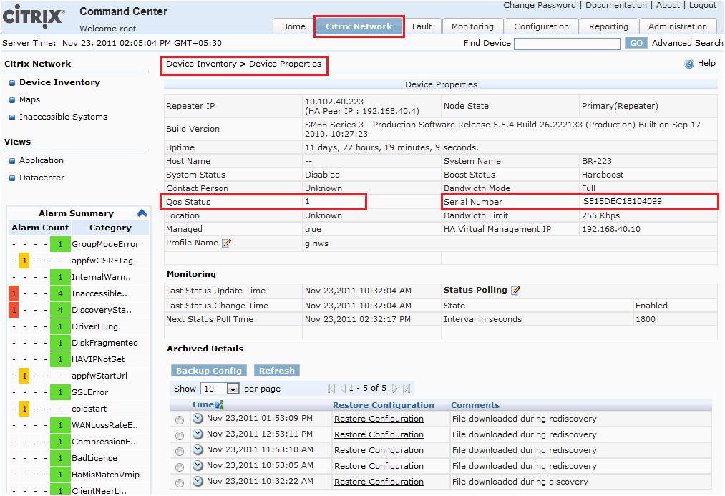Click the Device Inventory bullet icon
The image size is (725, 496).
pyautogui.click(x=12, y=83)
